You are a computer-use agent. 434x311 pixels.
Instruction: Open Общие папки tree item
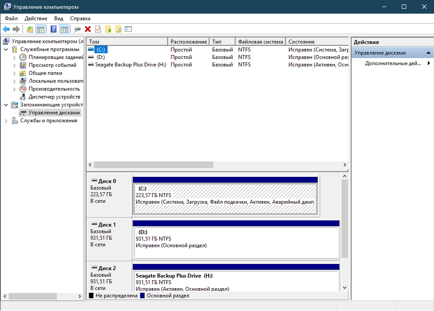point(45,73)
